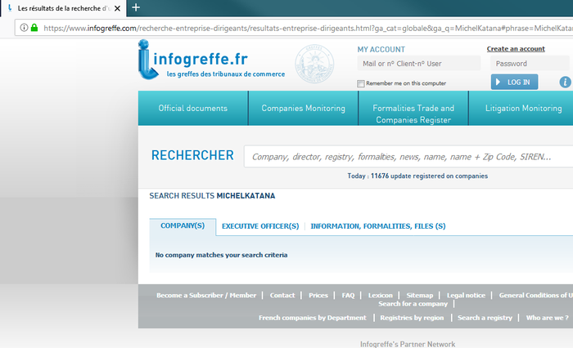
Task: Click the company search input box
Action: point(408,157)
